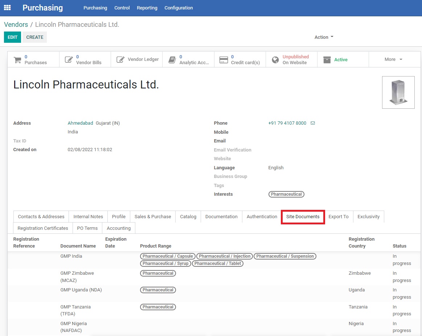The image size is (422, 336).
Task: Sort by Document Name column header
Action: click(78, 246)
